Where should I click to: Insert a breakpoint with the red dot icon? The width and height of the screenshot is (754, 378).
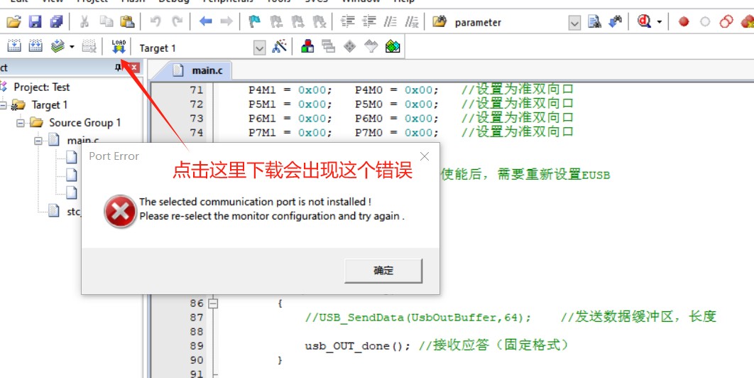tap(684, 21)
